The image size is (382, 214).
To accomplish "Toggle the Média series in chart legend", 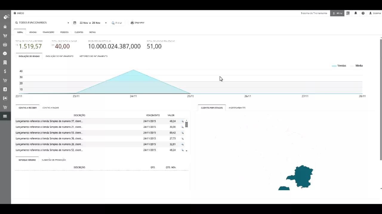I will (x=357, y=66).
